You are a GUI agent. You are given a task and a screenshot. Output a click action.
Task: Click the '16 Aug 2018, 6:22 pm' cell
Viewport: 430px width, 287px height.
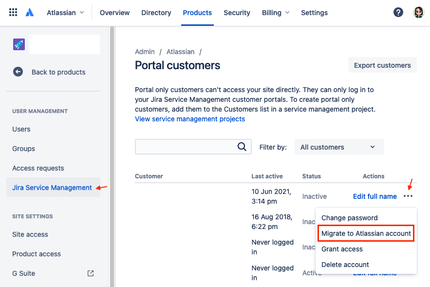coord(272,222)
